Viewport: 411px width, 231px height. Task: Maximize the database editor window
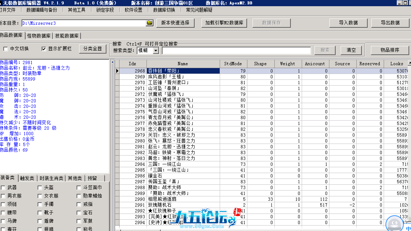[404, 3]
